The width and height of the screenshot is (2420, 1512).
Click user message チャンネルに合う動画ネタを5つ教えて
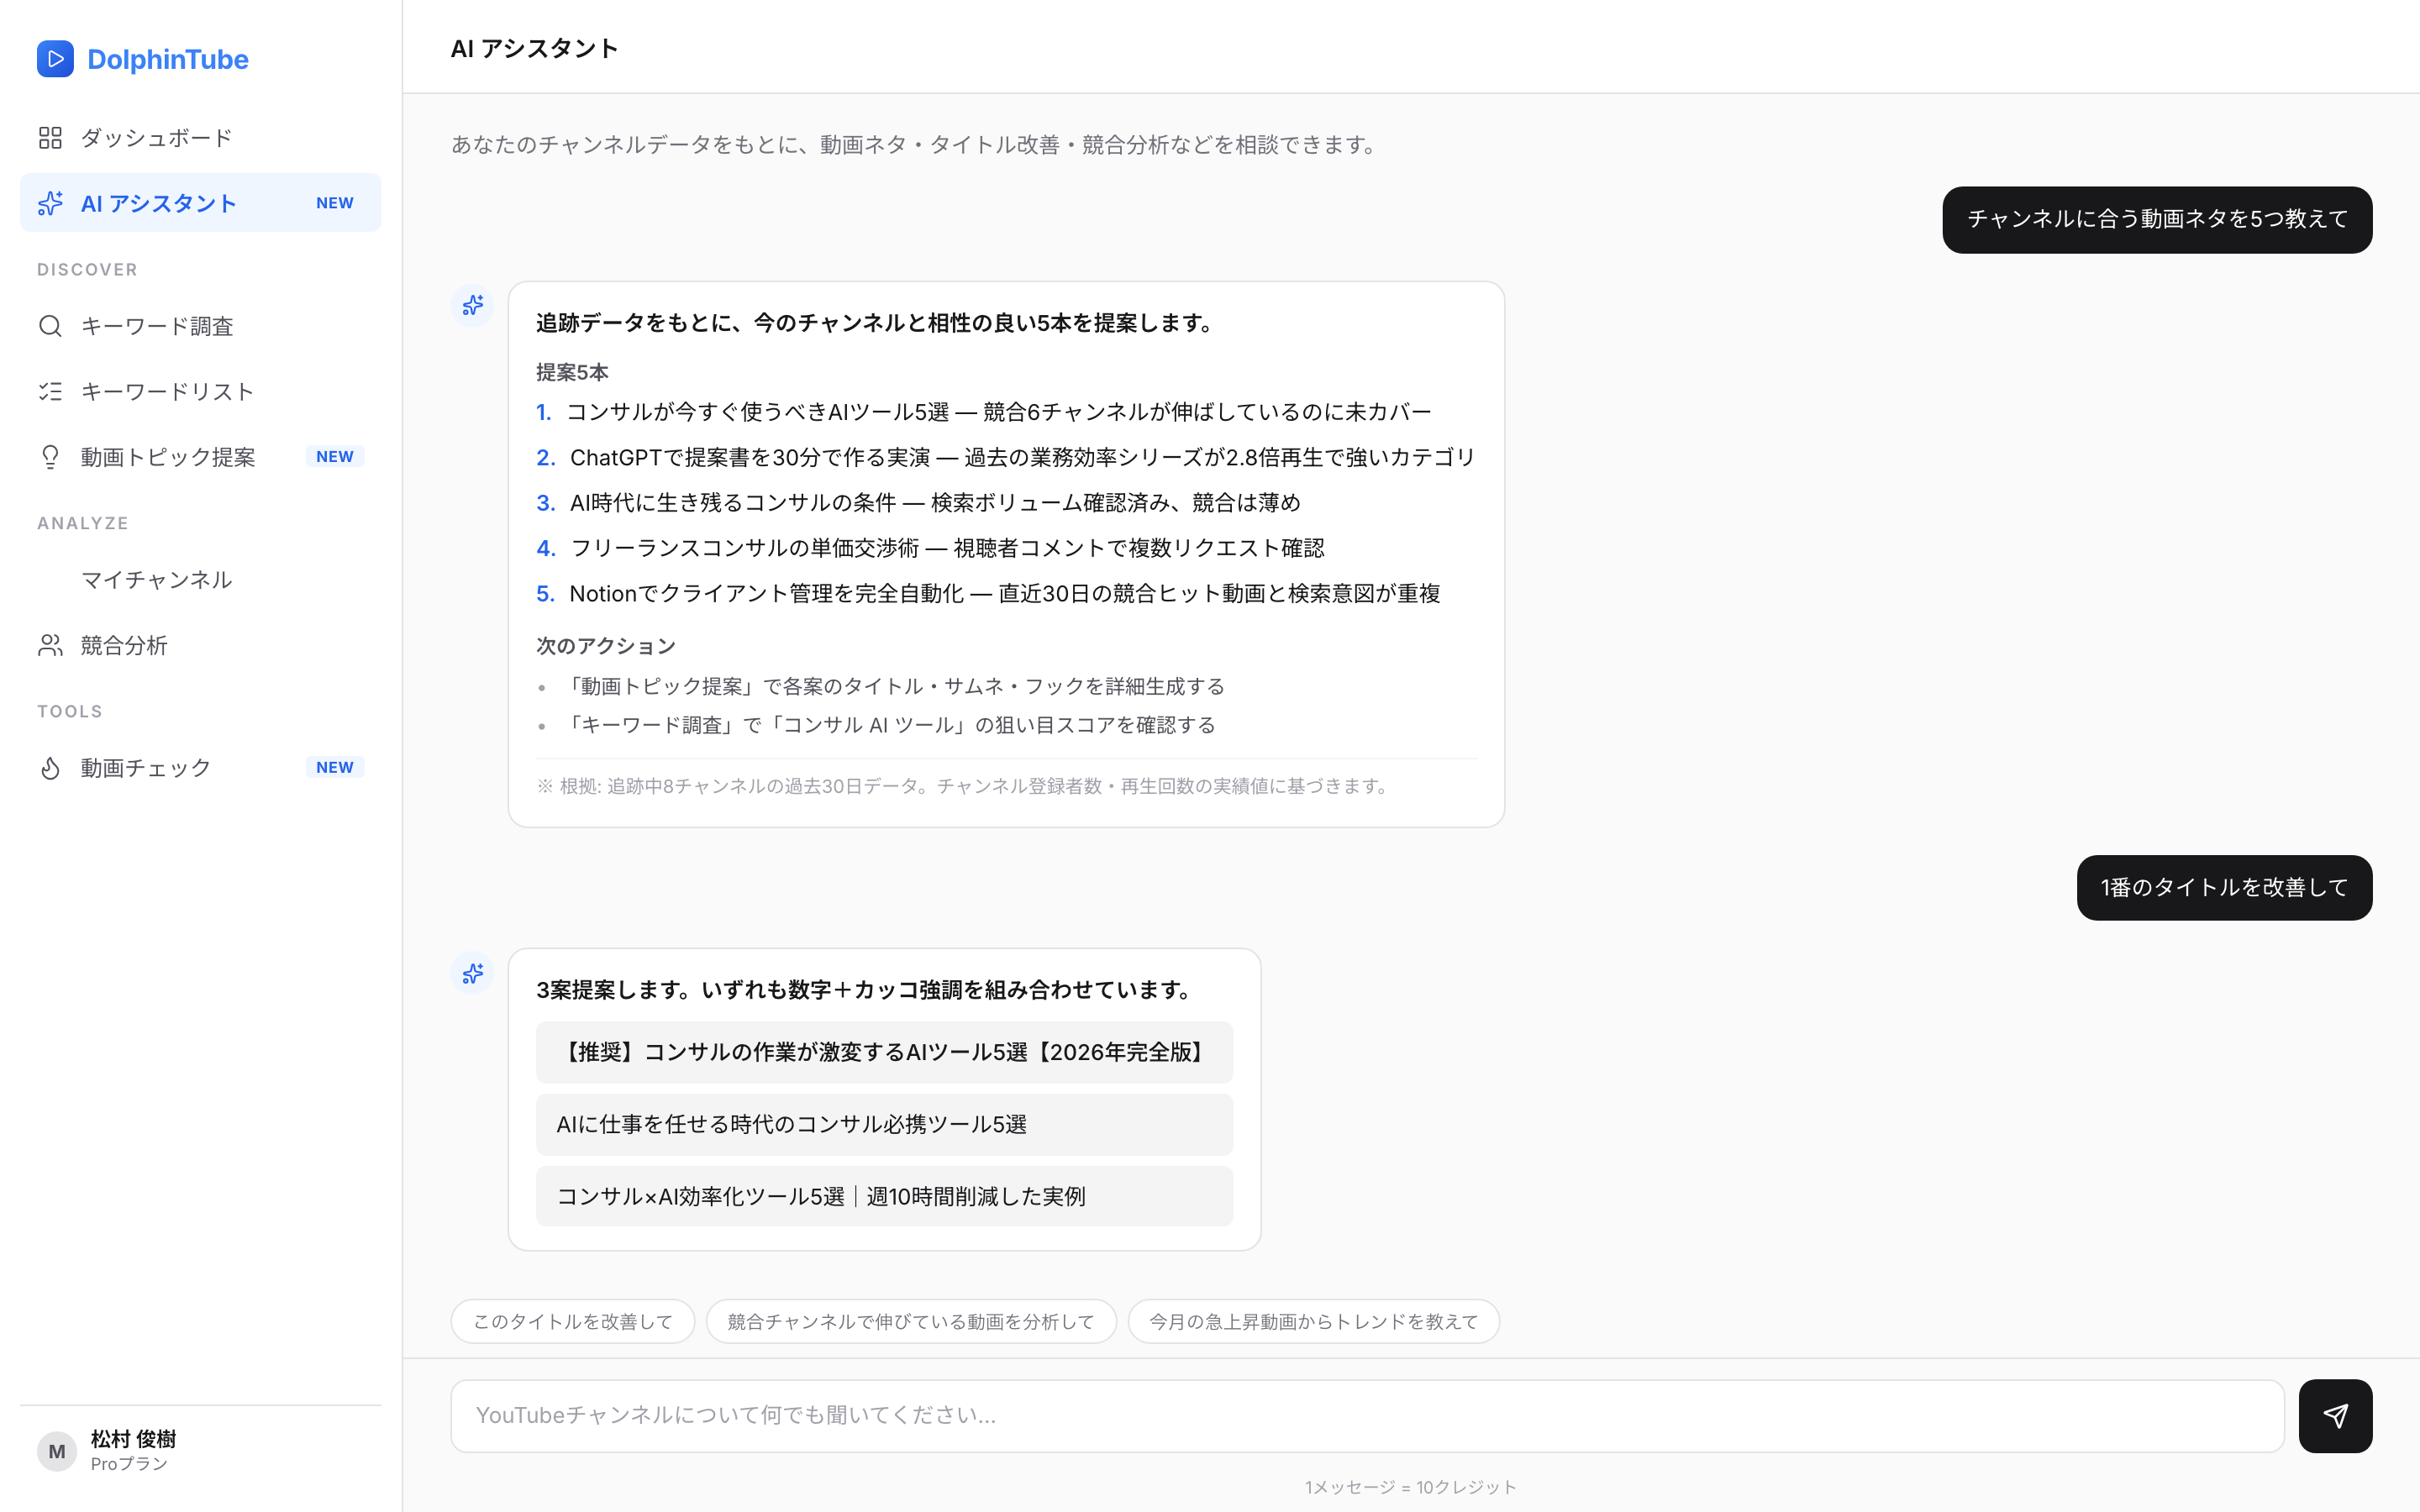point(2157,219)
